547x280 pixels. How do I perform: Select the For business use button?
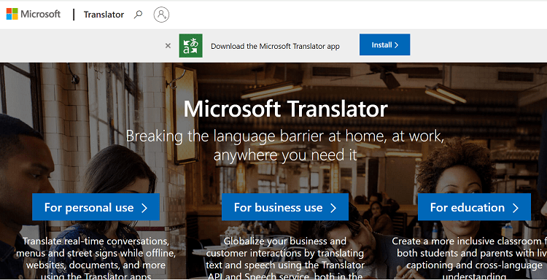pyautogui.click(x=285, y=207)
